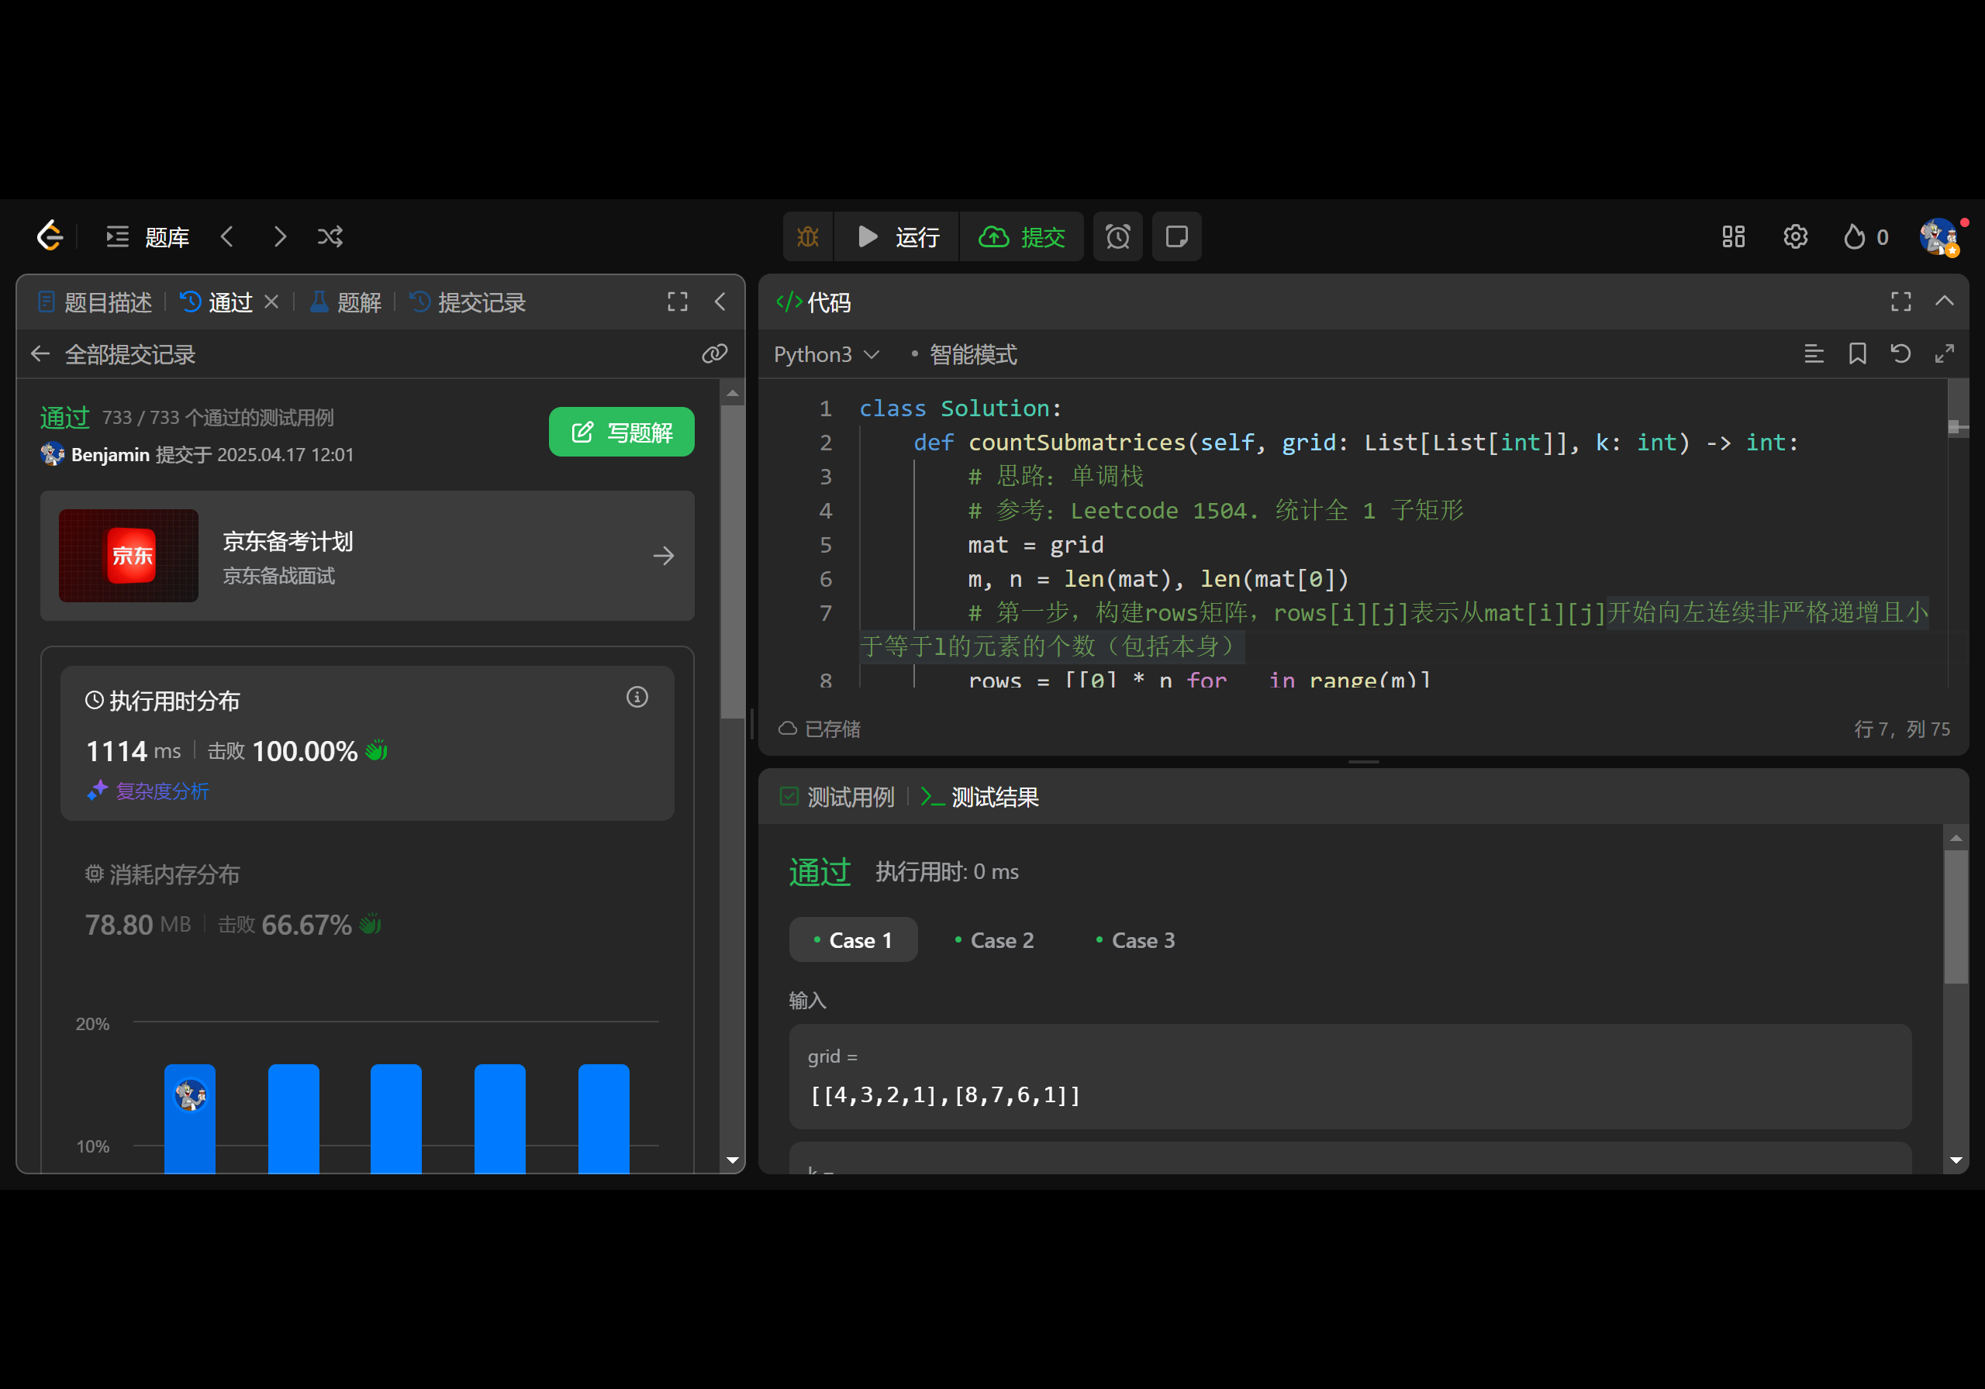Open the layout grid icon
This screenshot has width=1985, height=1389.
(1732, 237)
